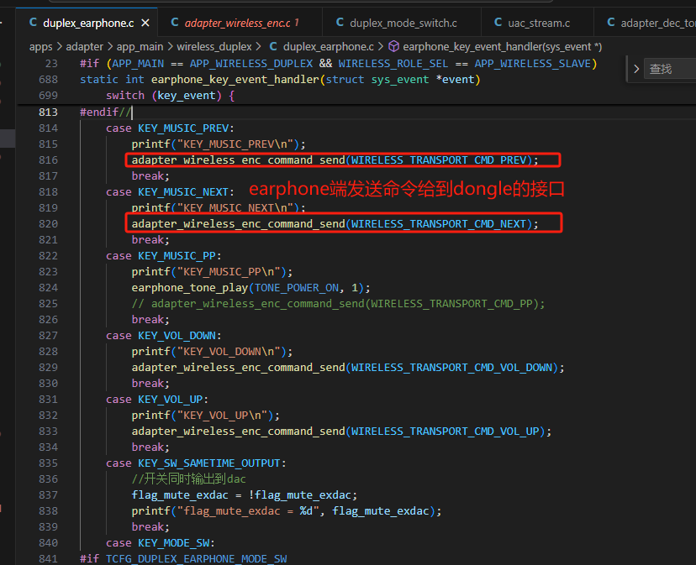Click WIRELESS_TRANSPORT_CMD_VOL_DOWN in the code

[451, 367]
